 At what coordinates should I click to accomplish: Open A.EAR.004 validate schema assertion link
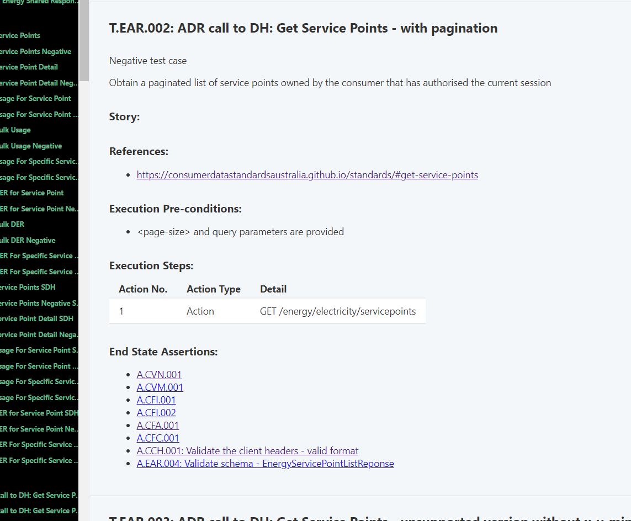click(x=266, y=463)
